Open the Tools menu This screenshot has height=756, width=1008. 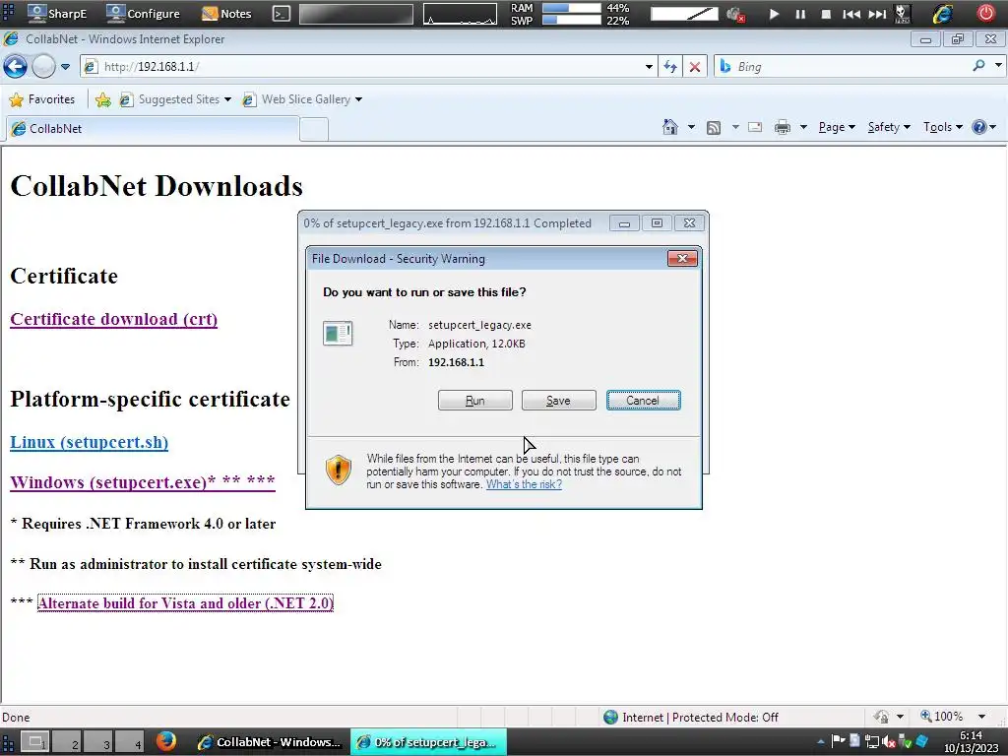click(x=942, y=127)
